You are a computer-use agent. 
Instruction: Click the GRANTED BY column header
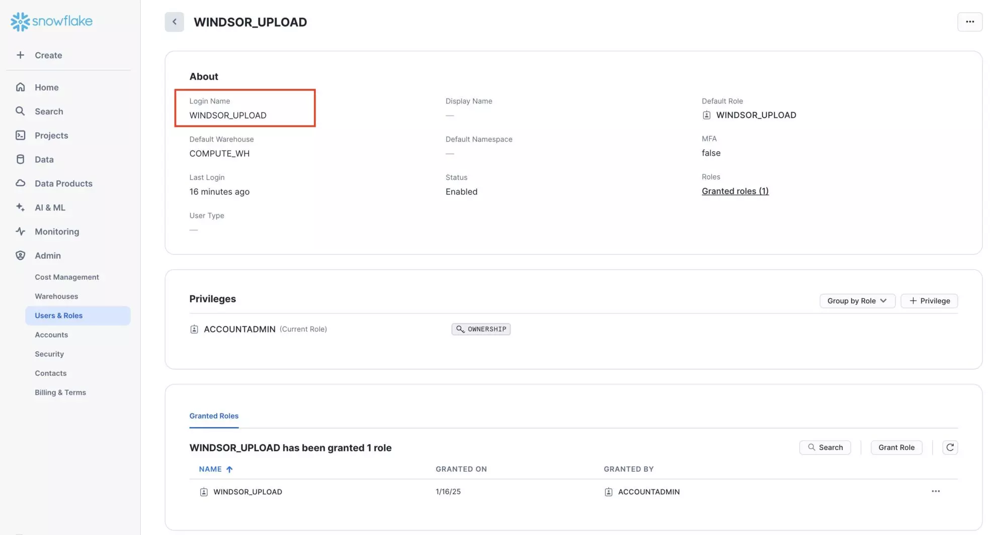point(629,469)
